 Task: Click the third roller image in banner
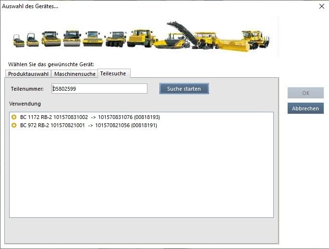(51, 38)
